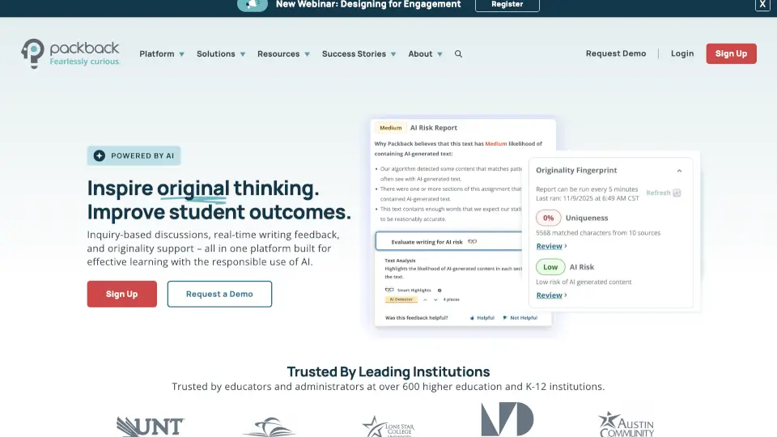
Task: Click the thumbs-up Helpful icon
Action: (473, 318)
